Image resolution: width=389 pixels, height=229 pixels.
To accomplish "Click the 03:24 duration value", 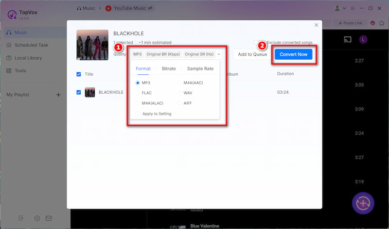I will [x=283, y=92].
